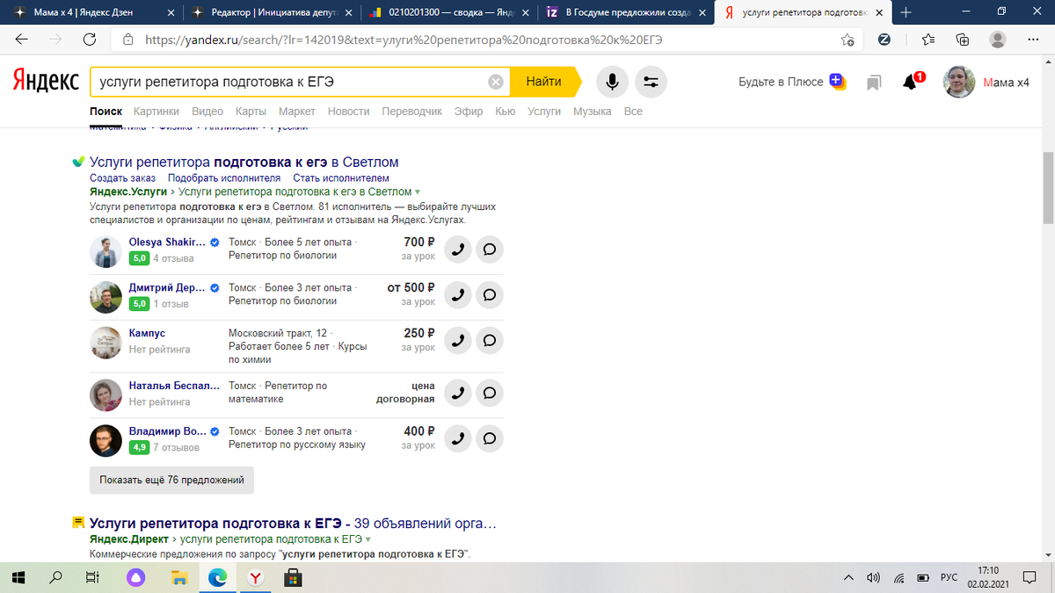Add page to favorites star icon

click(847, 40)
